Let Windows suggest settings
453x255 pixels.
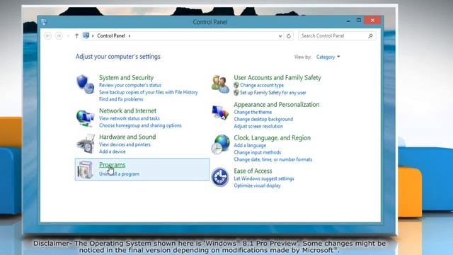coord(264,178)
